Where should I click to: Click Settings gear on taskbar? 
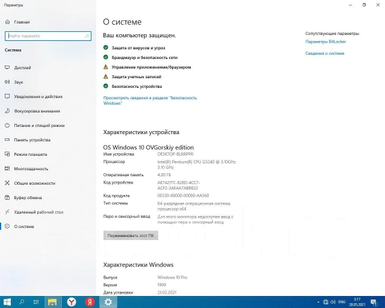pos(108,302)
